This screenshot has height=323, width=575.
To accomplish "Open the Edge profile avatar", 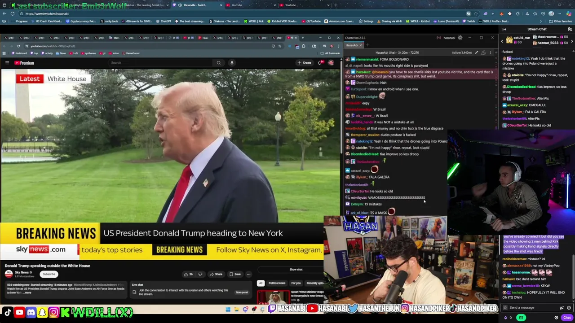I will pos(551,13).
